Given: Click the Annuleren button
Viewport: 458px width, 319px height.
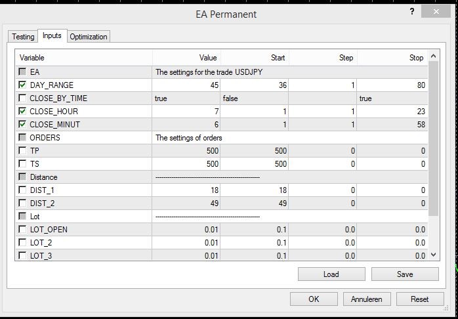Looking at the screenshot, I should (367, 299).
